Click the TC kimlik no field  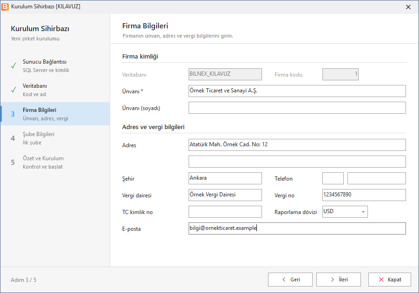click(x=225, y=212)
